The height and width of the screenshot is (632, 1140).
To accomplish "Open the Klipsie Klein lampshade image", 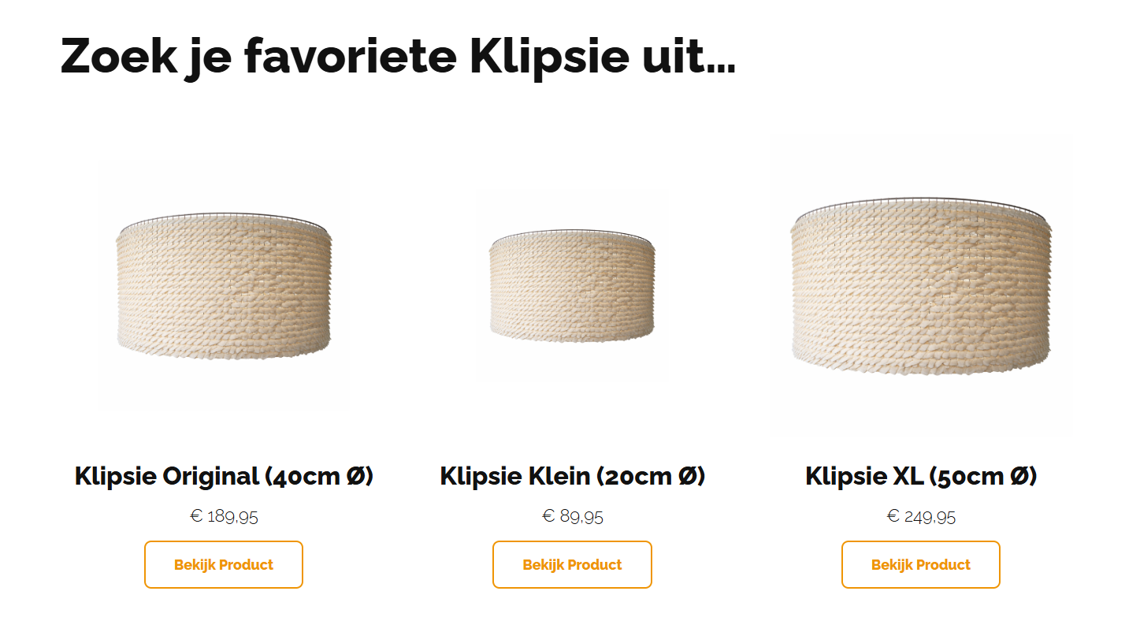I will (572, 285).
